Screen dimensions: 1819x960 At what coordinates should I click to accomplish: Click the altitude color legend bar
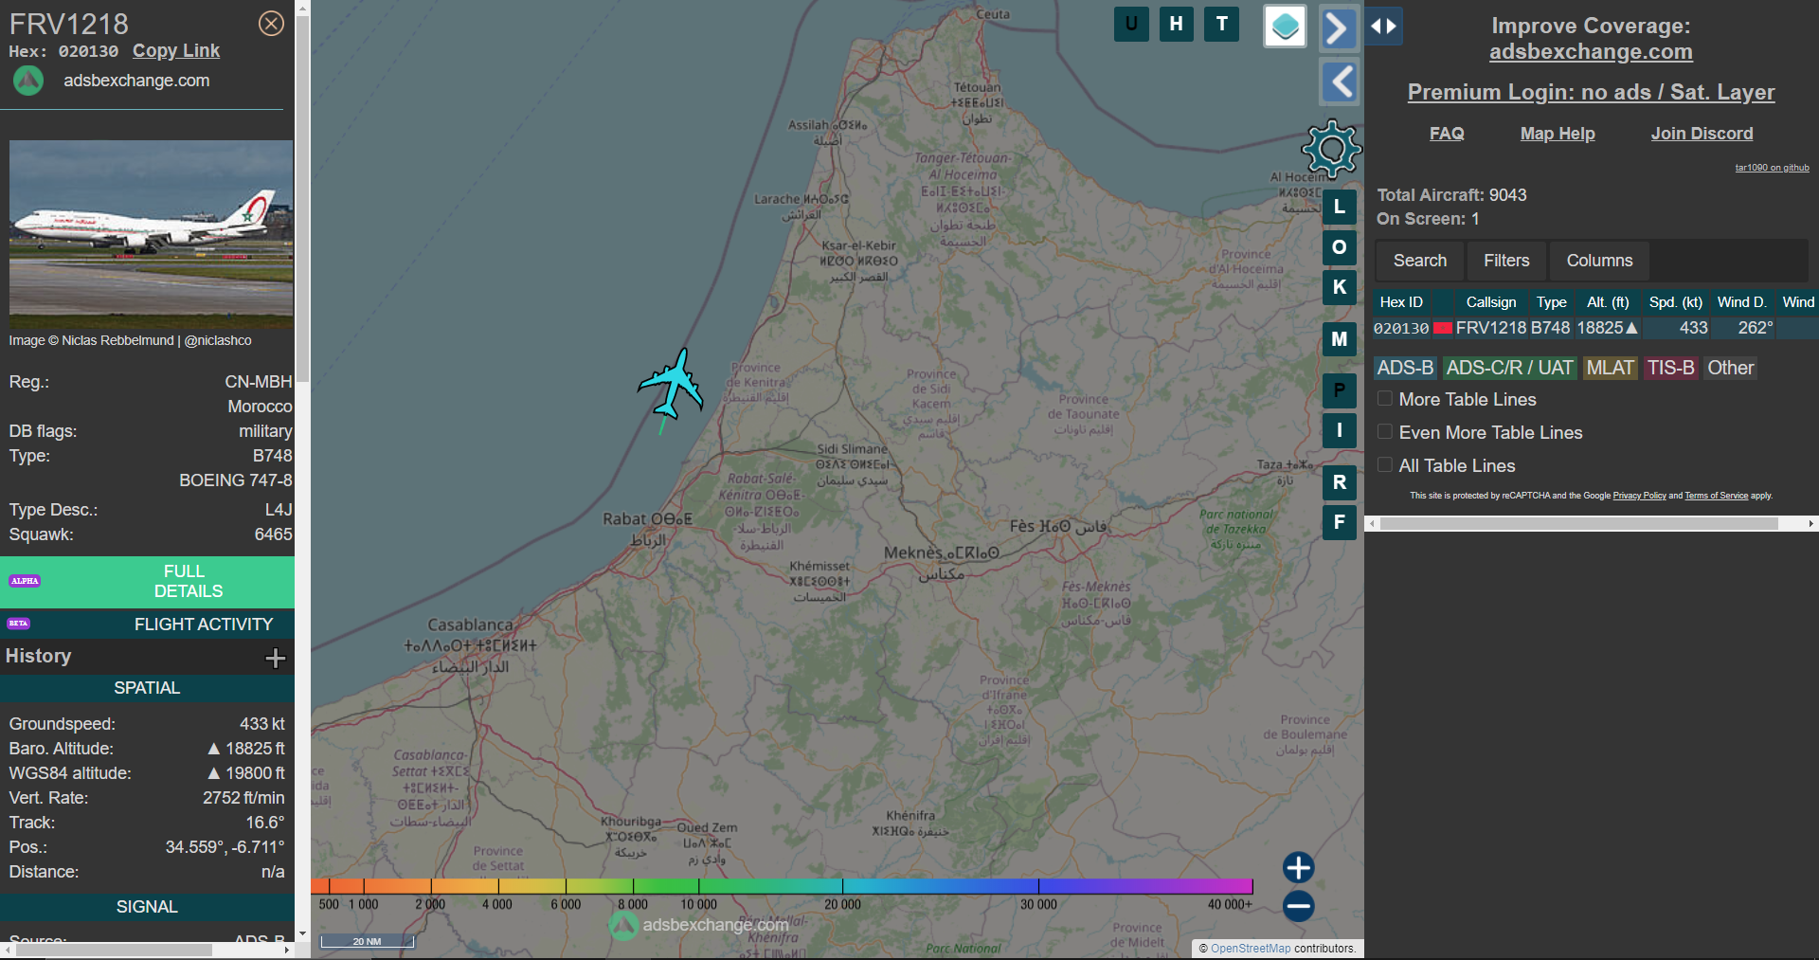tap(782, 886)
